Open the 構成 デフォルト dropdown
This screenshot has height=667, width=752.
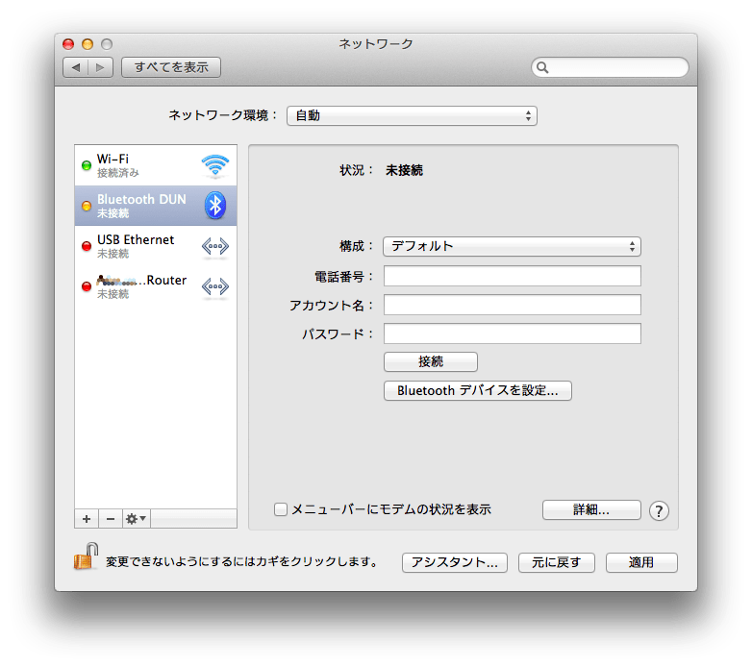click(512, 246)
